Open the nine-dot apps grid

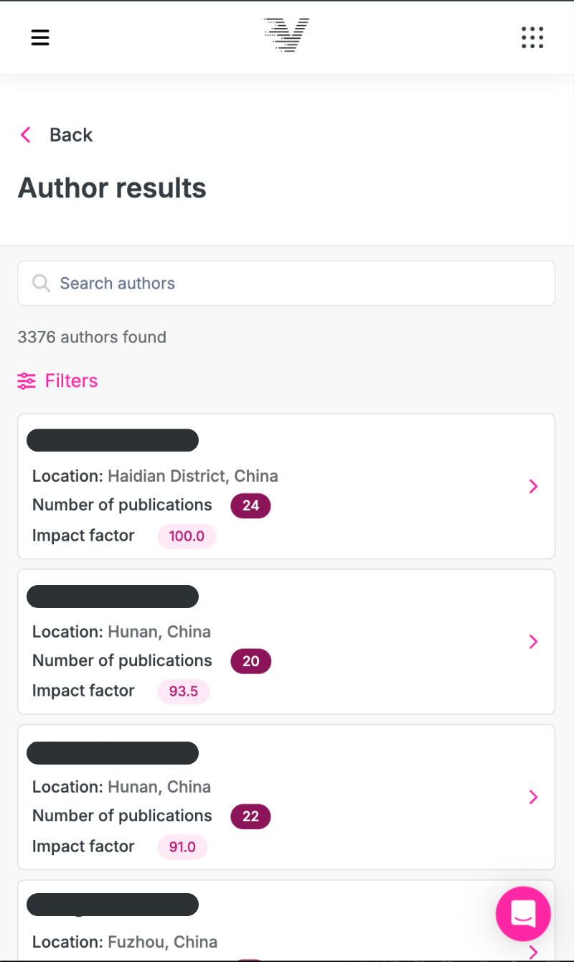pos(532,37)
